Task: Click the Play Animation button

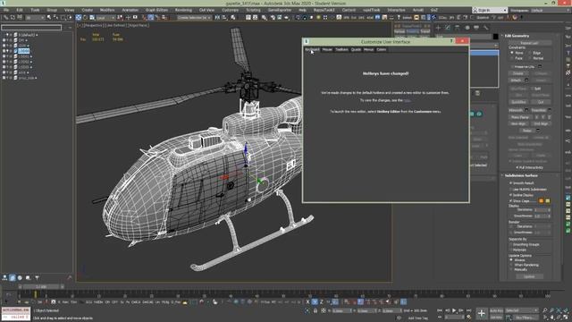Action: coord(454,310)
